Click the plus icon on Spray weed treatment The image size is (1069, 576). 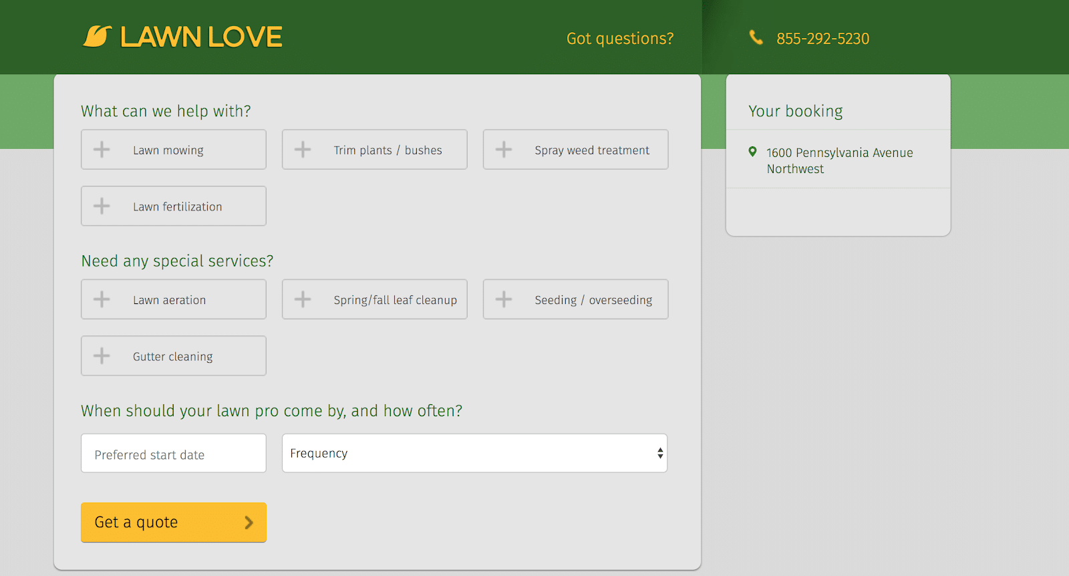(x=504, y=150)
